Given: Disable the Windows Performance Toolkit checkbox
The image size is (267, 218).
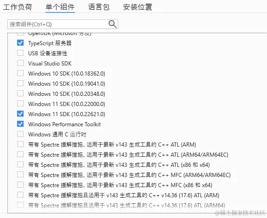Looking at the screenshot, I should click(x=20, y=124).
